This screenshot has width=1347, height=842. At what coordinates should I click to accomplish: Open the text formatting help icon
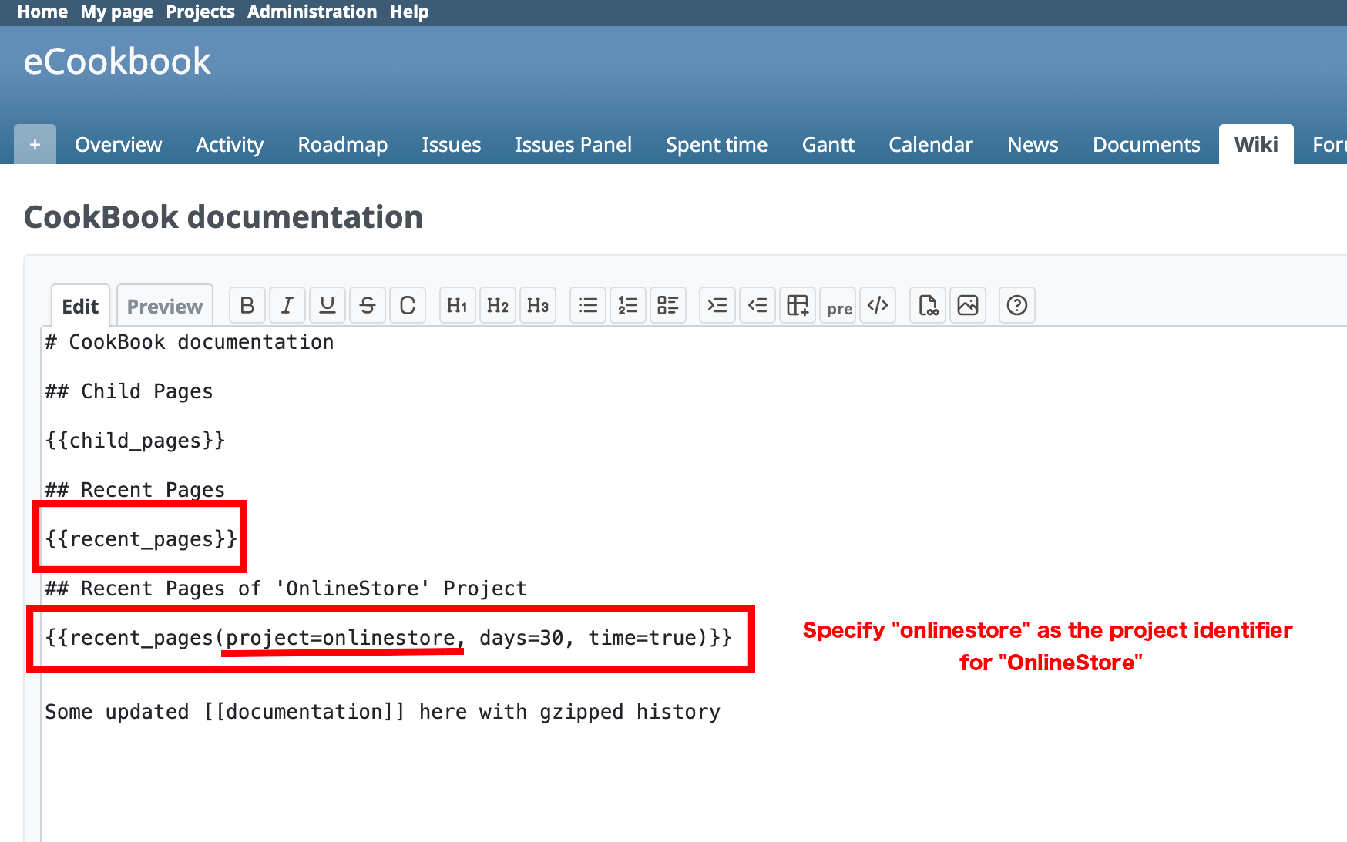pos(1017,306)
